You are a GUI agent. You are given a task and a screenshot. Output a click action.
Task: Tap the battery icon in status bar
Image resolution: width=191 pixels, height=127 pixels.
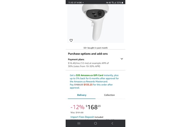coord(122,3)
